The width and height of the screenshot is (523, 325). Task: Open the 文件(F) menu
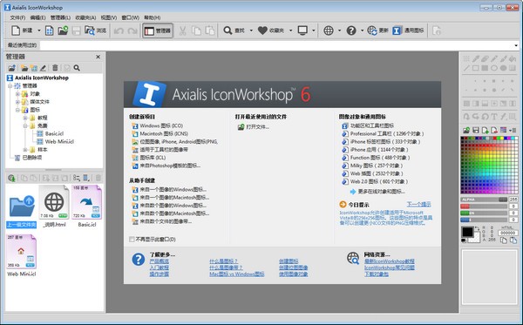point(17,17)
